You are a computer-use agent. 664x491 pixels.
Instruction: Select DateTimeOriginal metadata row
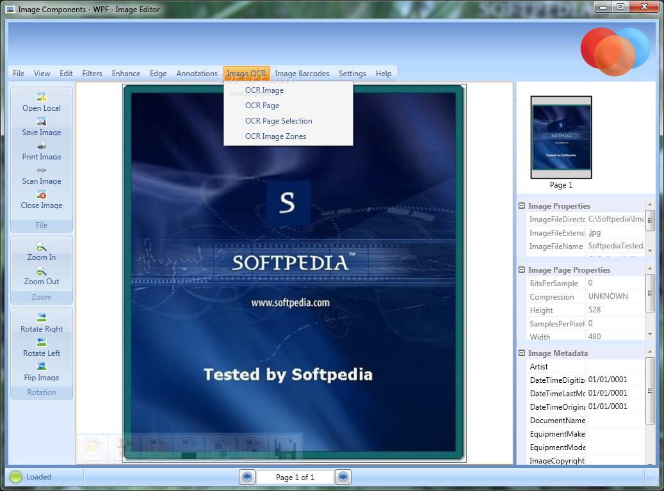(x=586, y=406)
